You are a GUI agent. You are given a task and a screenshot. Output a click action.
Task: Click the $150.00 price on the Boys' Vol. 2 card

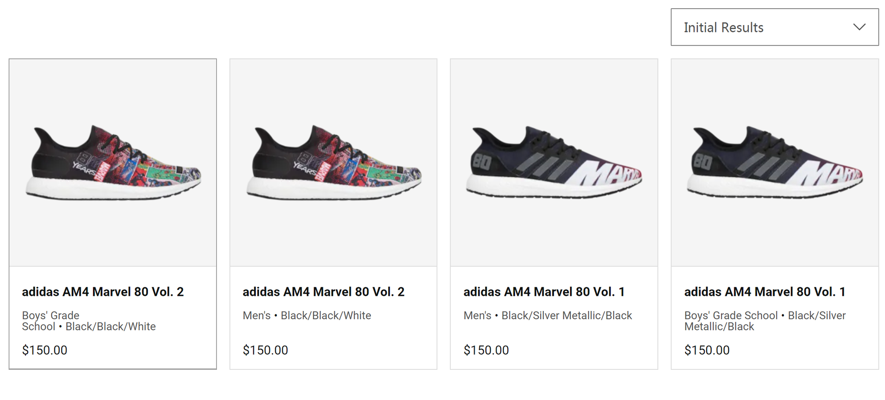(45, 350)
